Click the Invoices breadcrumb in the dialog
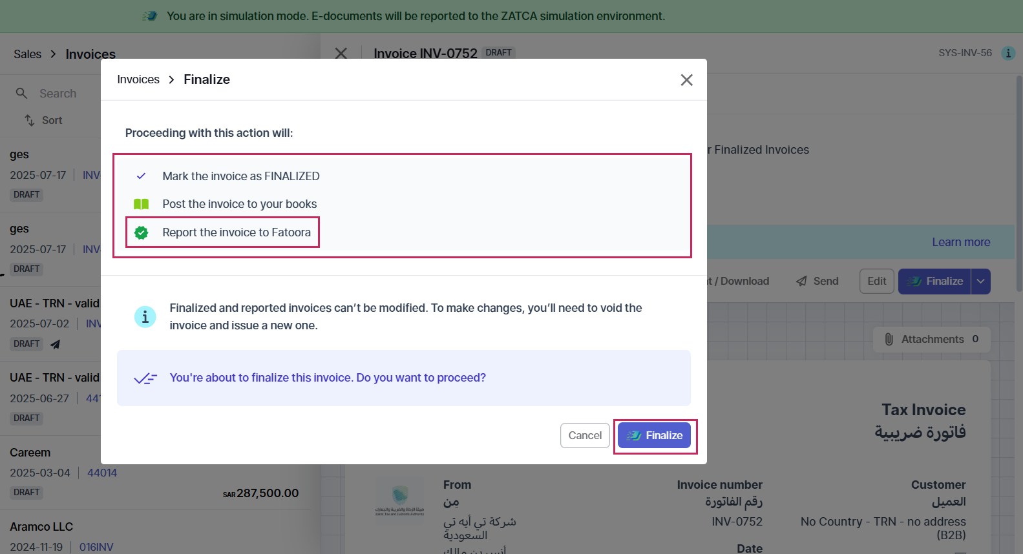This screenshot has height=554, width=1023. pyautogui.click(x=138, y=79)
